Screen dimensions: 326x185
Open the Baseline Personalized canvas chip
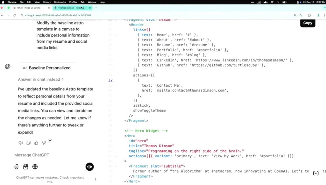coord(47,68)
